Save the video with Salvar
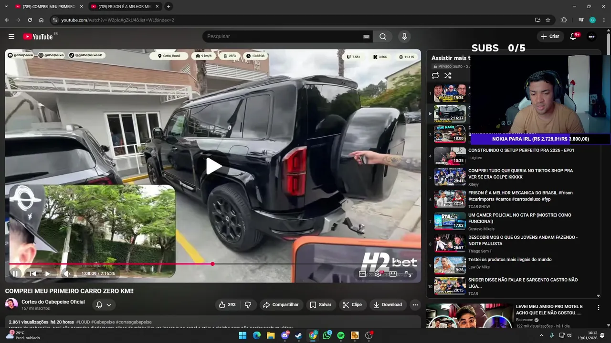Viewport: 611px width, 343px height. click(320, 305)
